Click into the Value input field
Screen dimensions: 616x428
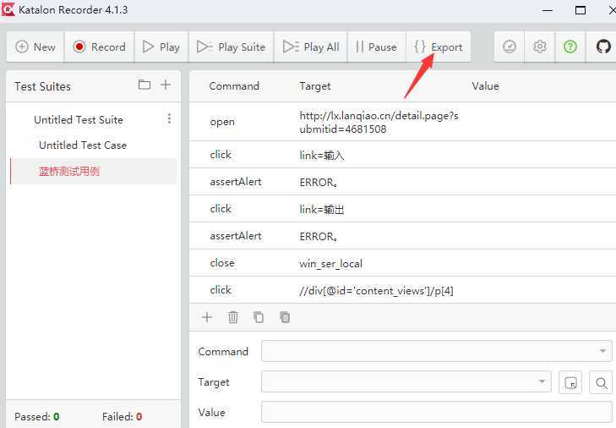point(437,412)
